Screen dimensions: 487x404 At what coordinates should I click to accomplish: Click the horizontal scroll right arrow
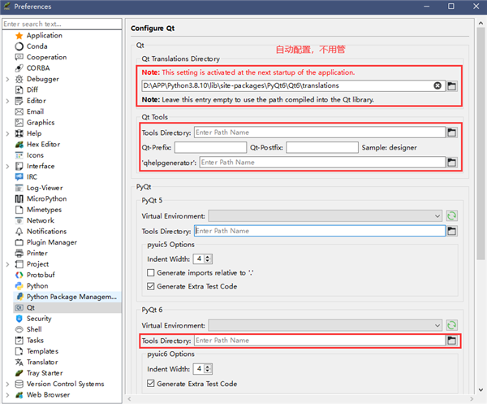coord(472,399)
